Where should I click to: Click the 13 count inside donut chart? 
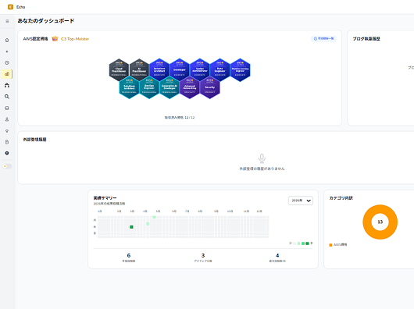click(380, 222)
